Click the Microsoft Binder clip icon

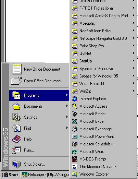click(x=75, y=114)
